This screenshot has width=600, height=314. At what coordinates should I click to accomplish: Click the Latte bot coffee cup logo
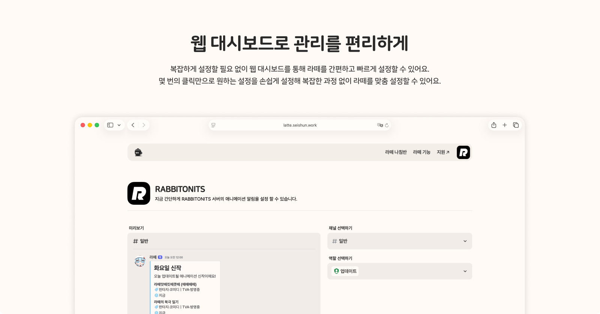(x=138, y=152)
